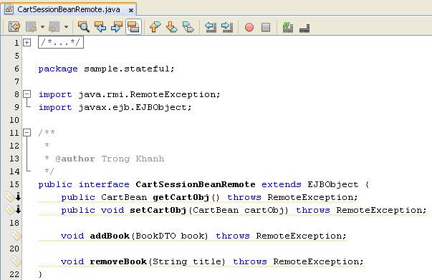Find the previous occurrence
432x280 pixels.
coord(100,27)
